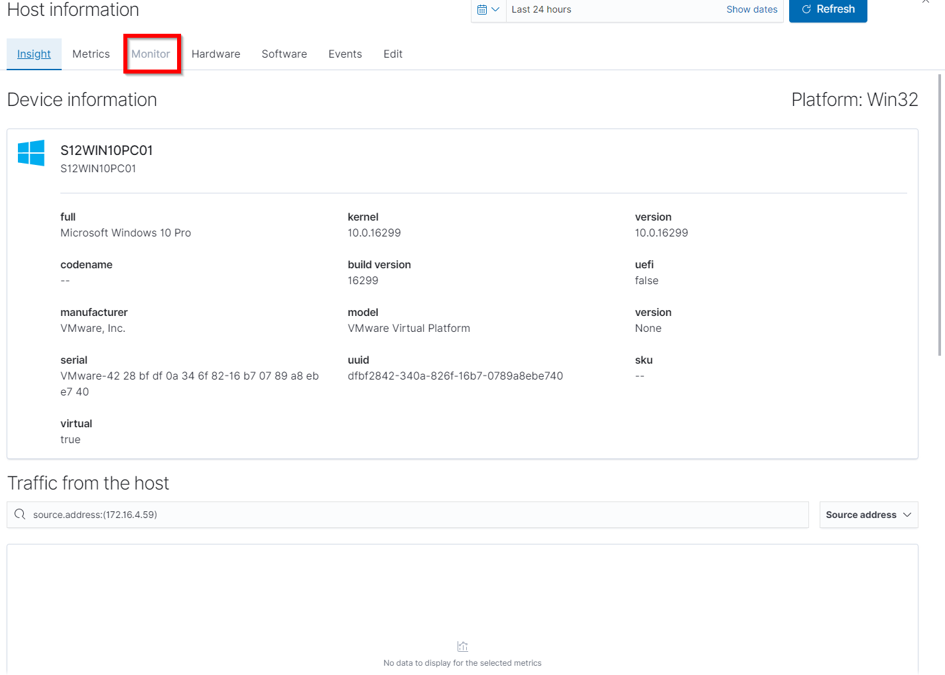Click the page vertical scrollbar
The height and width of the screenshot is (675, 945).
tap(940, 215)
